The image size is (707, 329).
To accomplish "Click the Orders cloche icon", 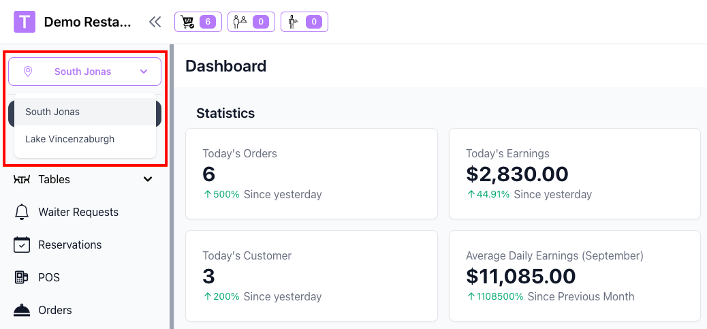I will (x=22, y=310).
